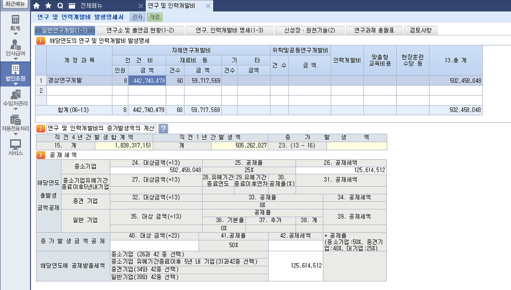Screen dimensions: 511x290
Task: Click the Q search icon
Action: [x=60, y=6]
